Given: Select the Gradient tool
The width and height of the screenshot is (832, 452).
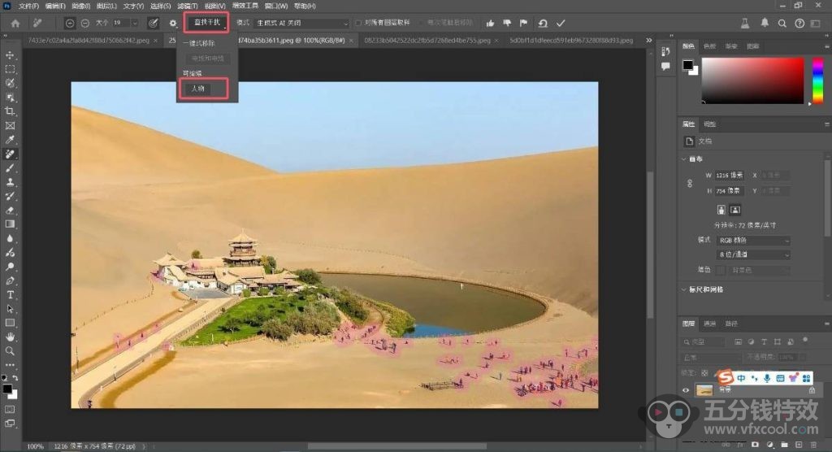Looking at the screenshot, I should tap(10, 224).
